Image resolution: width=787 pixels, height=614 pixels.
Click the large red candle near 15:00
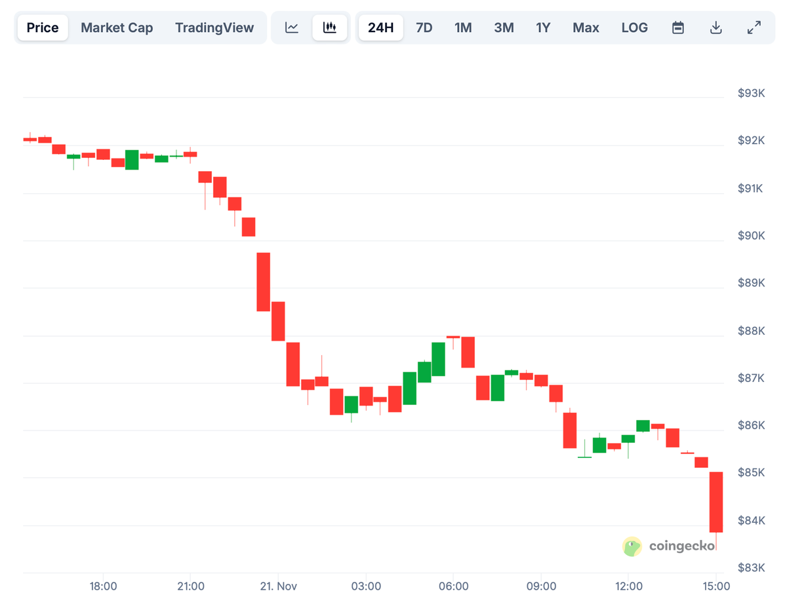(717, 501)
